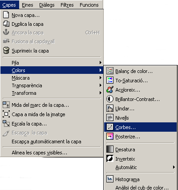Click the Duplica la capa icon

tap(6, 24)
